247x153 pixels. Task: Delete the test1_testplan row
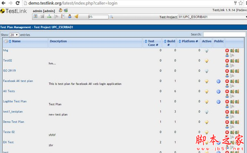coord(227,112)
